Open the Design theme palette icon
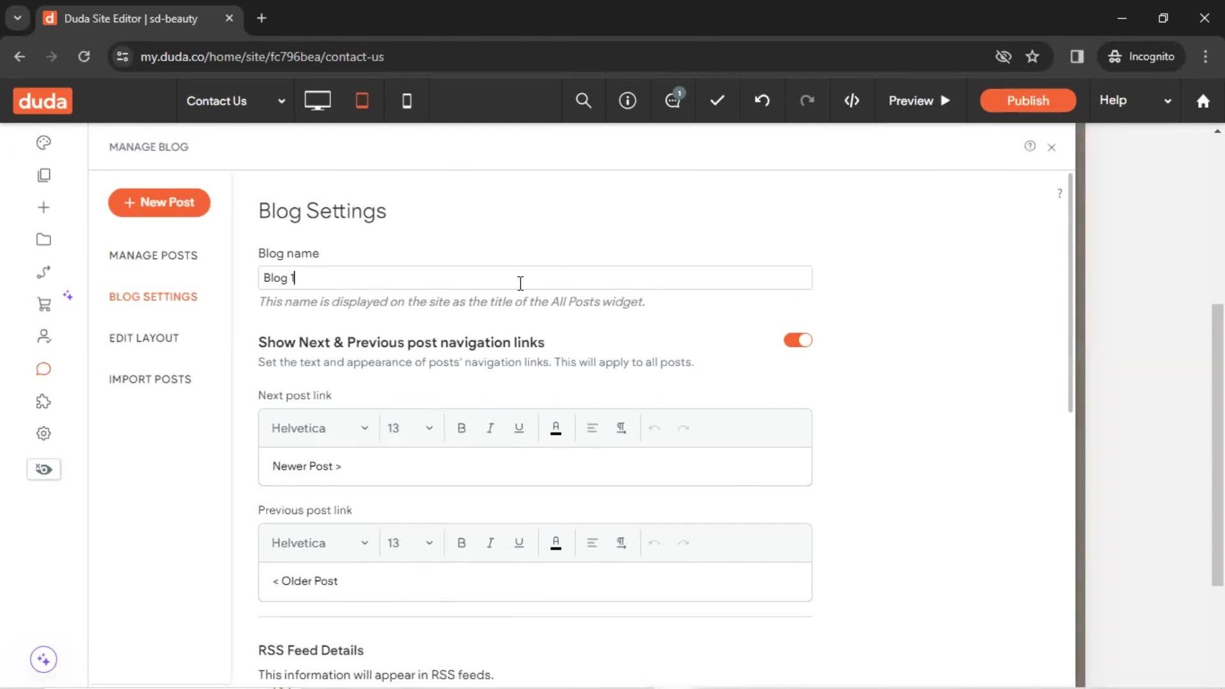Viewport: 1225px width, 689px height. 43,143
